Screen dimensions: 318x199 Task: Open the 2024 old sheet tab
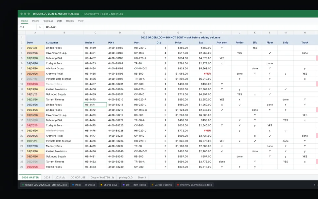[60, 177]
